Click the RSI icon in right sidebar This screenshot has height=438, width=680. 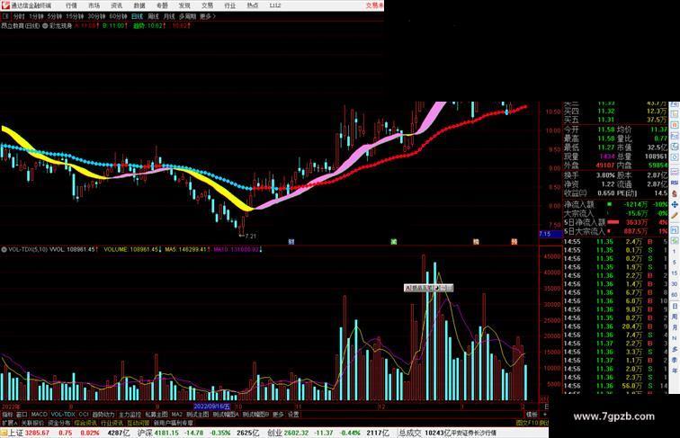675,183
